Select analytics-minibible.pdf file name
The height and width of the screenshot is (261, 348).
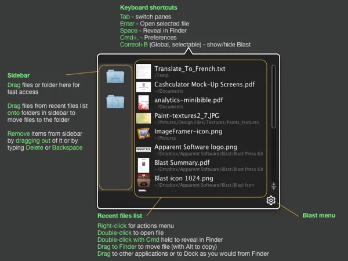188,100
